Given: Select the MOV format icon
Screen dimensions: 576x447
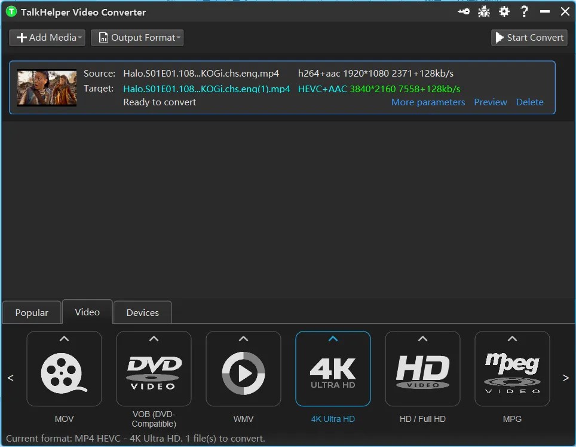Looking at the screenshot, I should [x=64, y=369].
